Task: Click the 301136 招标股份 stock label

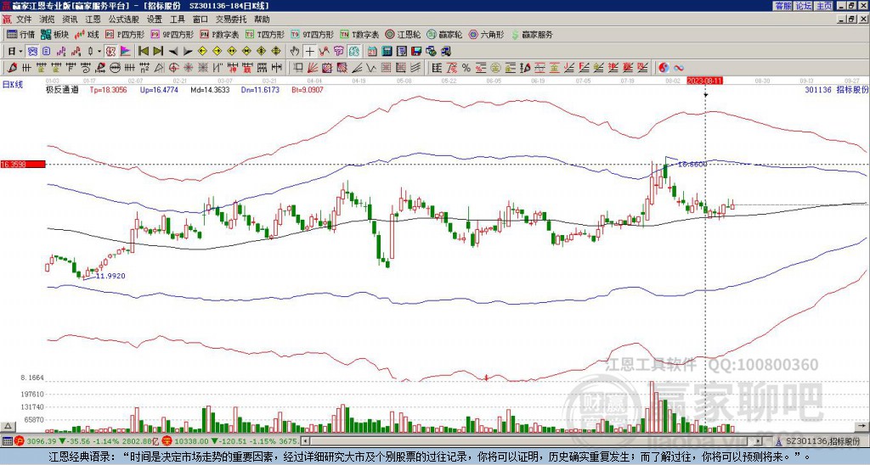Action: [x=837, y=89]
